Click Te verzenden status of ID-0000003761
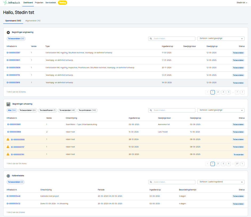Viewport: 251px width, 217px height. (238, 155)
